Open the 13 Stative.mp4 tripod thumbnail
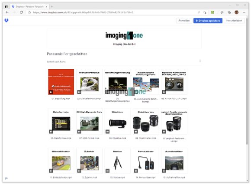Image resolution: width=251 pixels, height=184 pixels. point(118,161)
